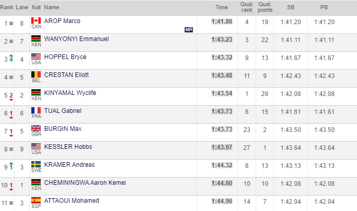Click the Canada flag next to Arop
The image size is (357, 211).
point(36,21)
